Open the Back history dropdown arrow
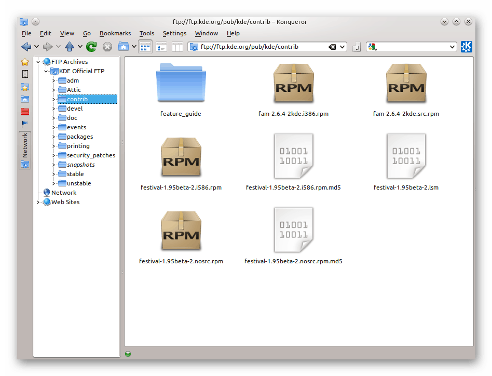492x376 pixels. tap(36, 47)
